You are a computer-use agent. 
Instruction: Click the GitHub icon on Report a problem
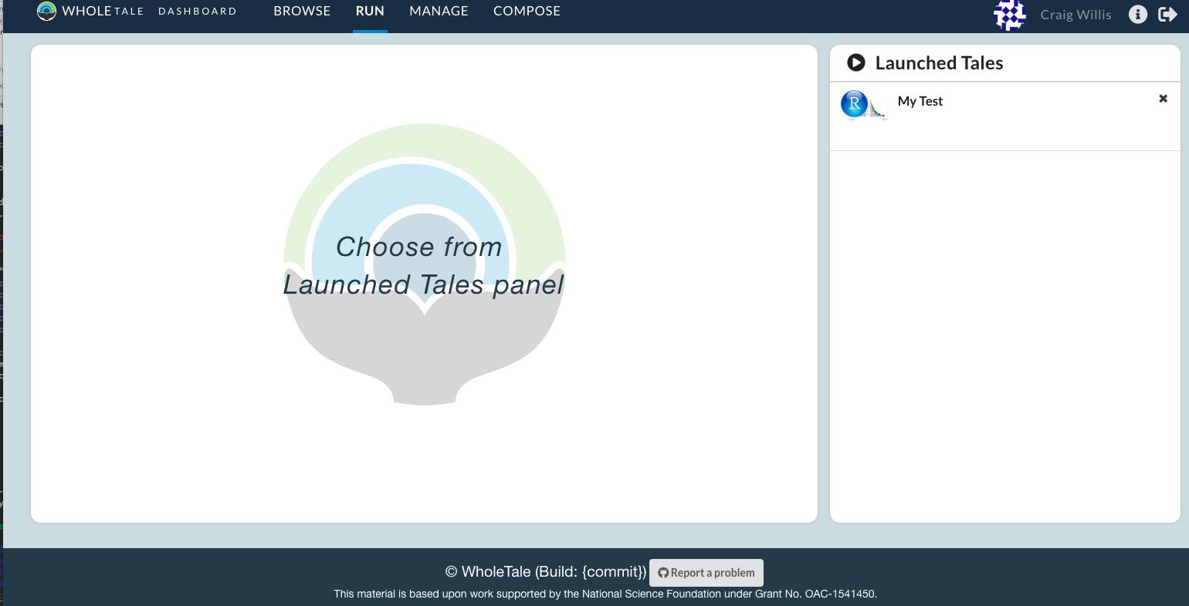(x=664, y=572)
